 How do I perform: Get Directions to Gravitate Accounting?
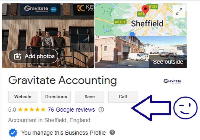(x=56, y=97)
